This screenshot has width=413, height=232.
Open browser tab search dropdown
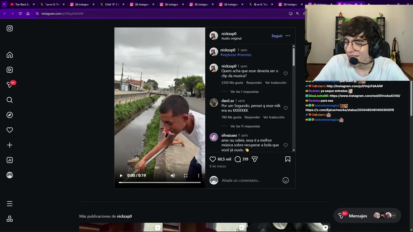pos(4,5)
